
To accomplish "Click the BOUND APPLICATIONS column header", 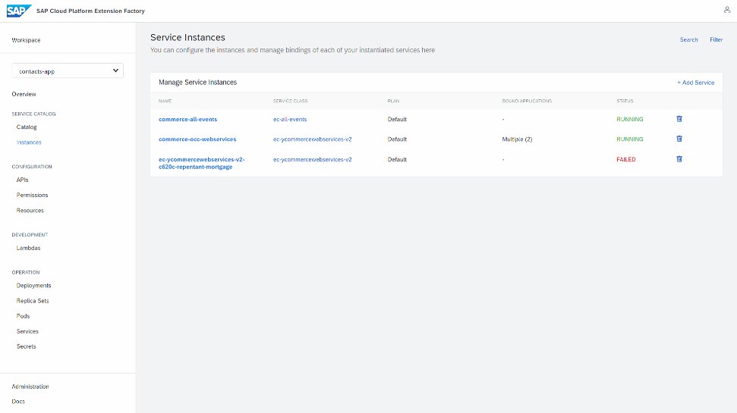I will [527, 101].
